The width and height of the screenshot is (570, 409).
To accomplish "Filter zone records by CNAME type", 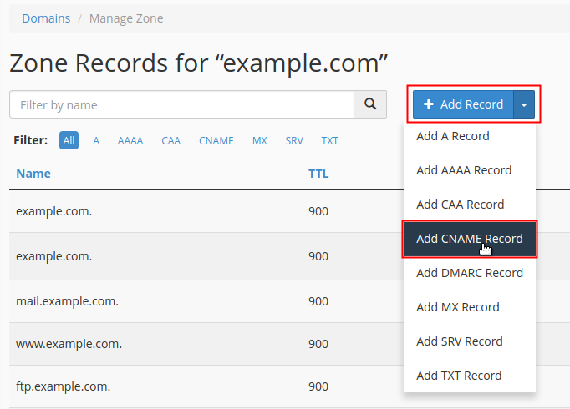I will (x=216, y=141).
